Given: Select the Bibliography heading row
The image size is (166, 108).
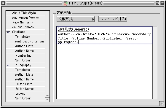Looking at the screenshot, I should 25,65.
